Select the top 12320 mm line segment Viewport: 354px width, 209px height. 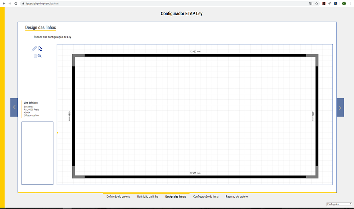tap(195, 55)
